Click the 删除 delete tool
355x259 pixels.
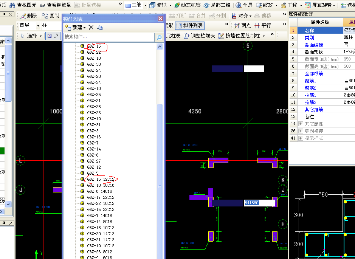pos(28,16)
